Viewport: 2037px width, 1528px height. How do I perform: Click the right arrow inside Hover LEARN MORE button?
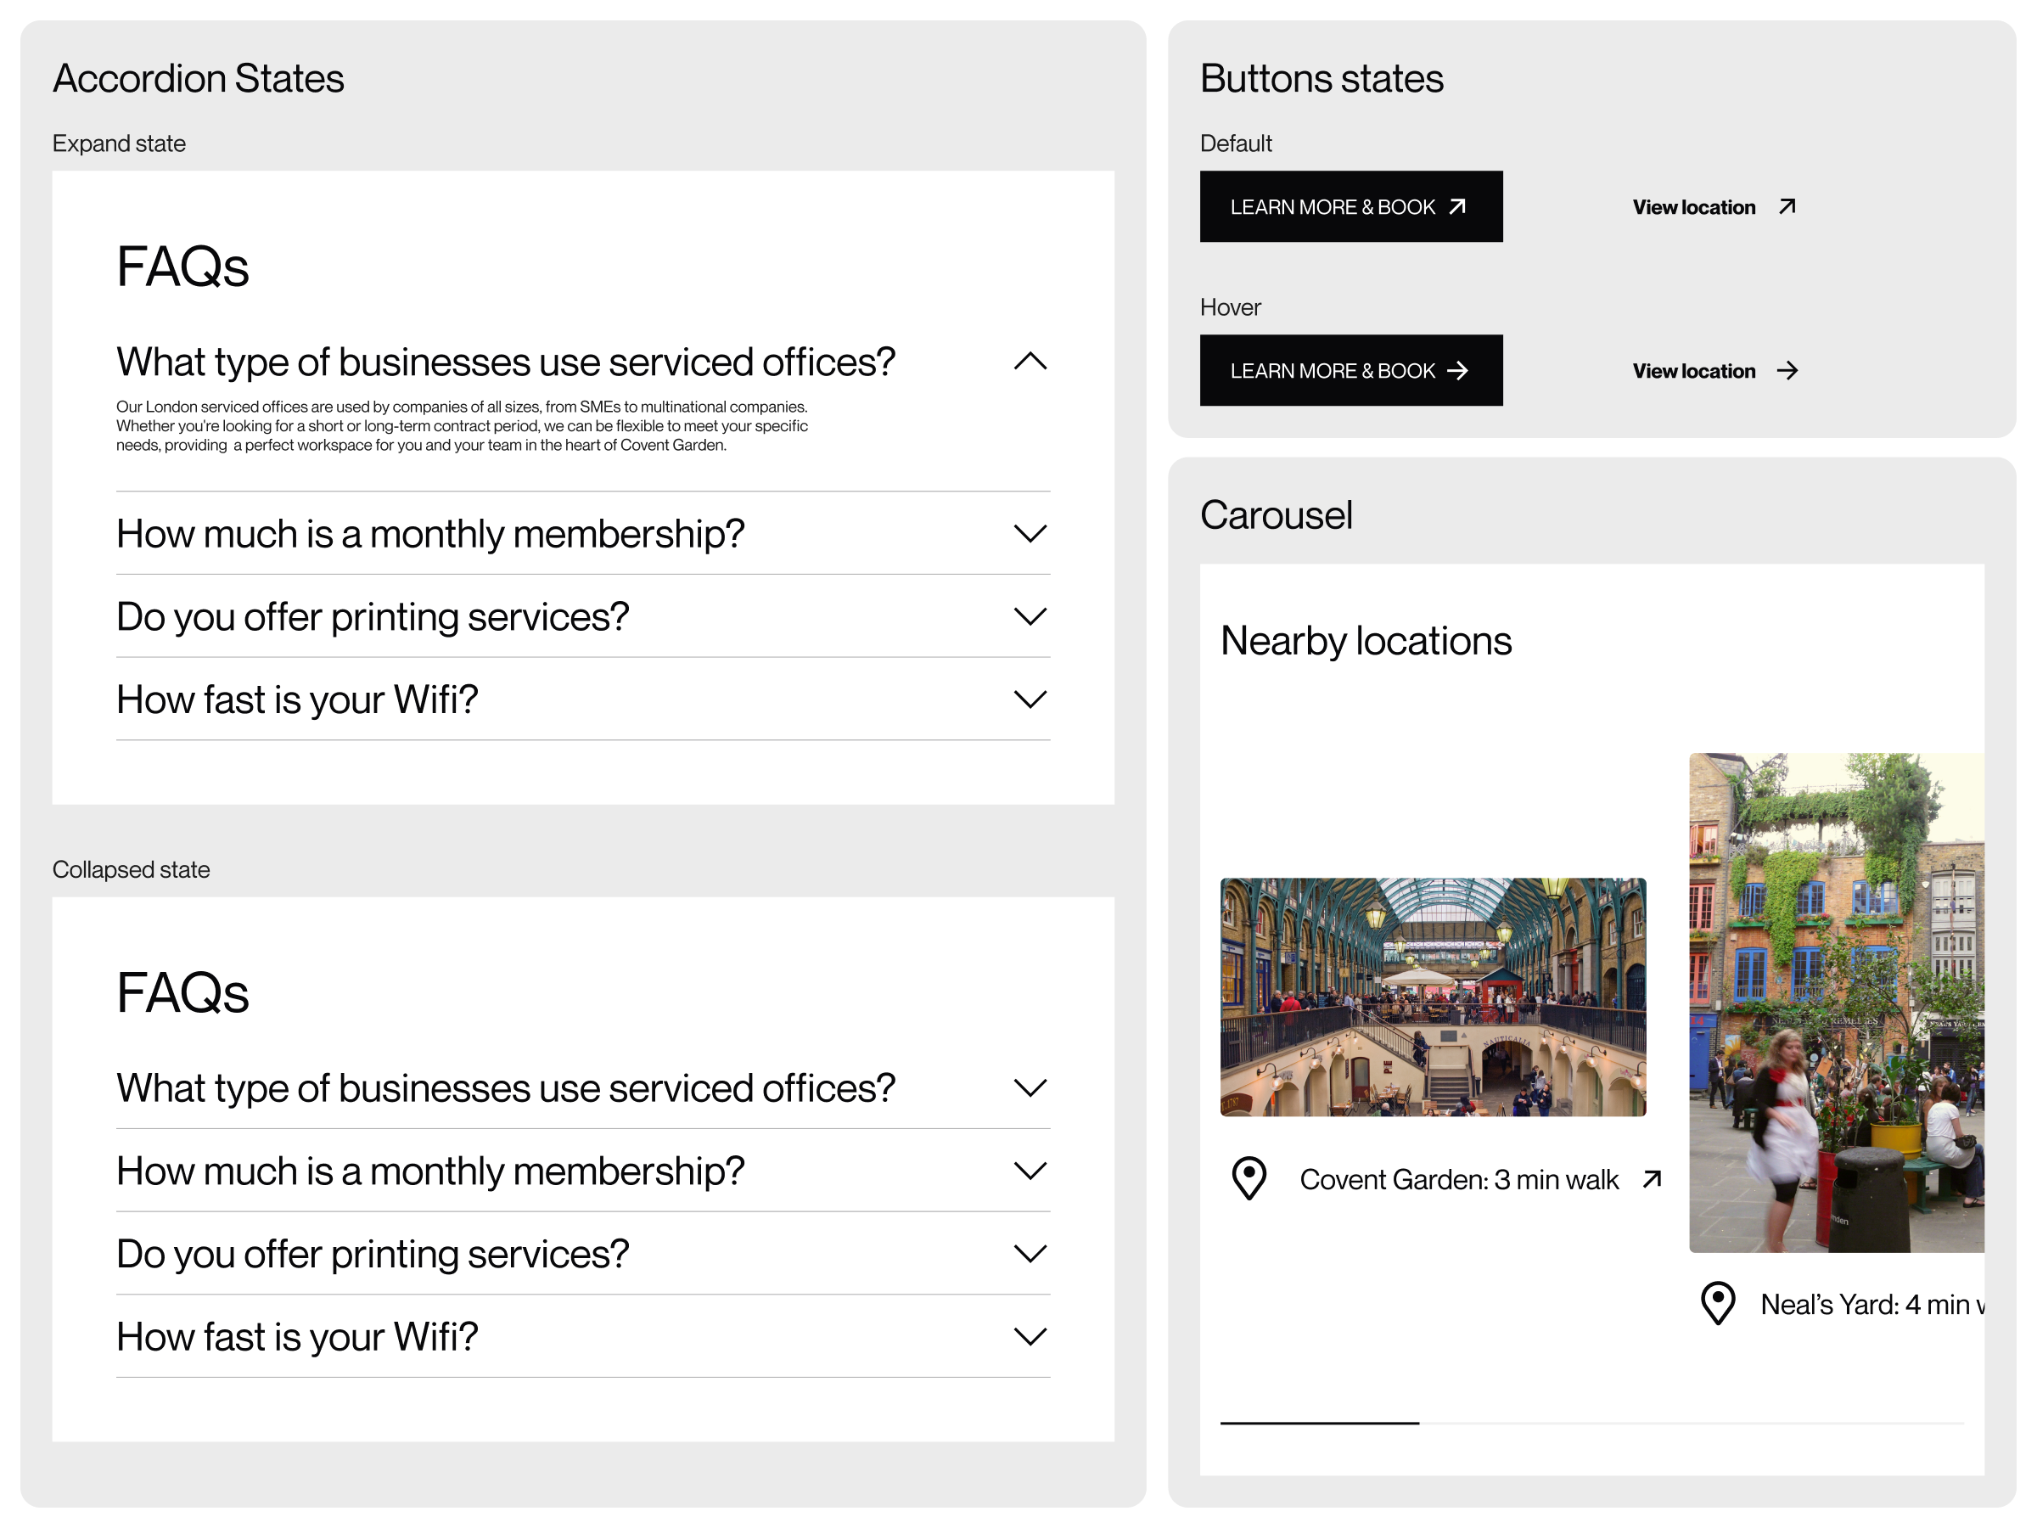1456,370
